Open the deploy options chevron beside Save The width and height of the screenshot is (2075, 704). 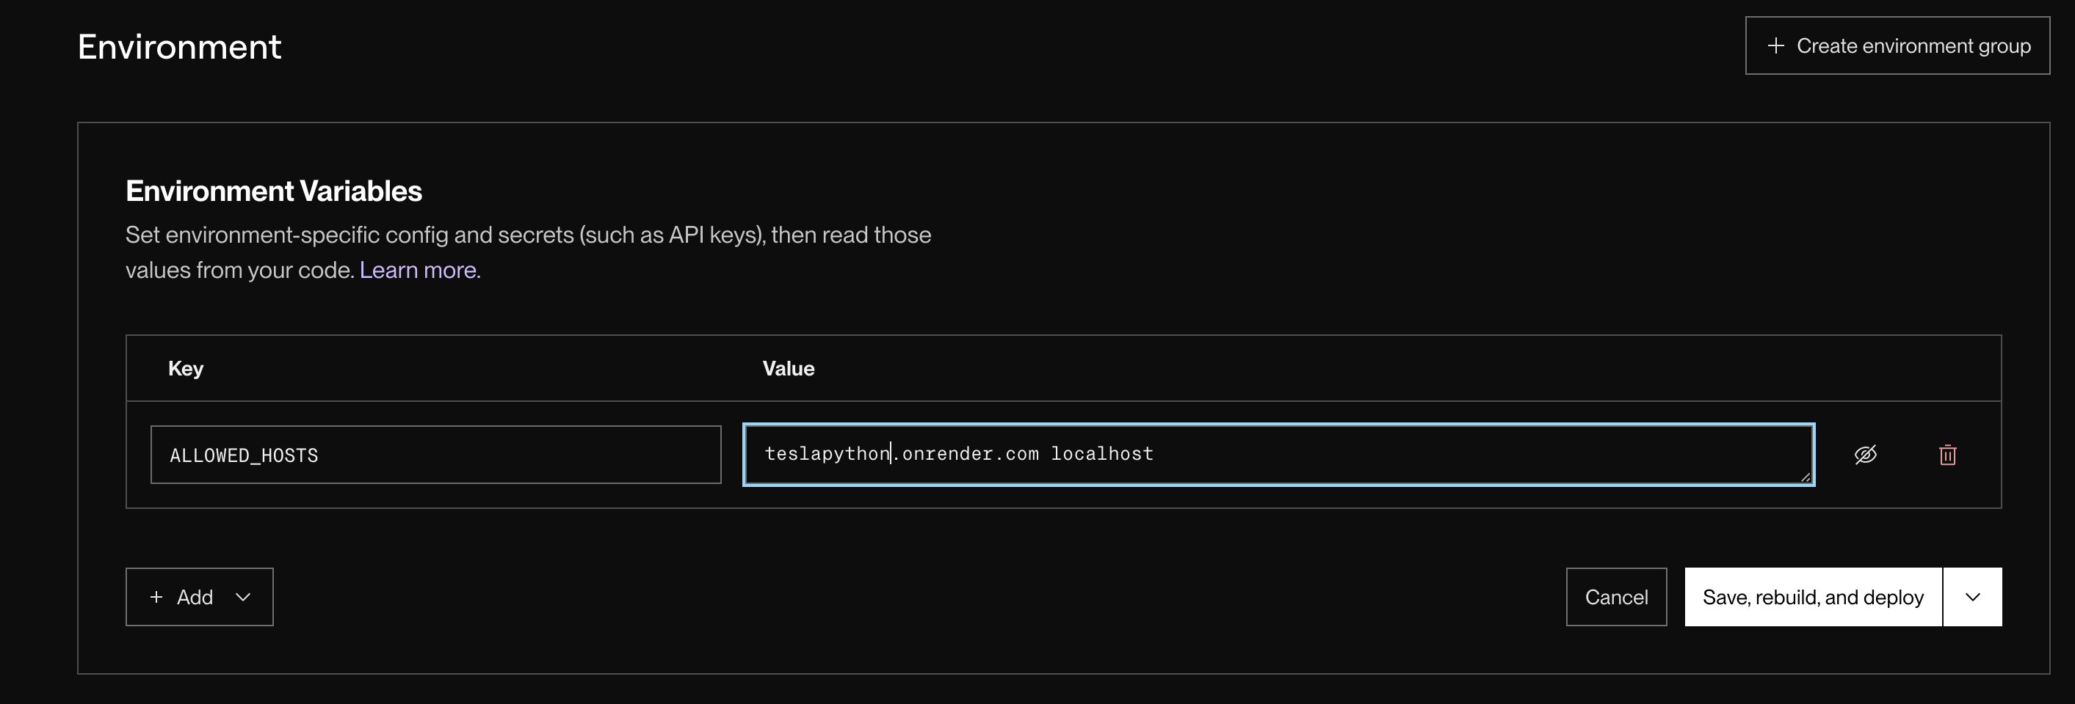pyautogui.click(x=1973, y=597)
